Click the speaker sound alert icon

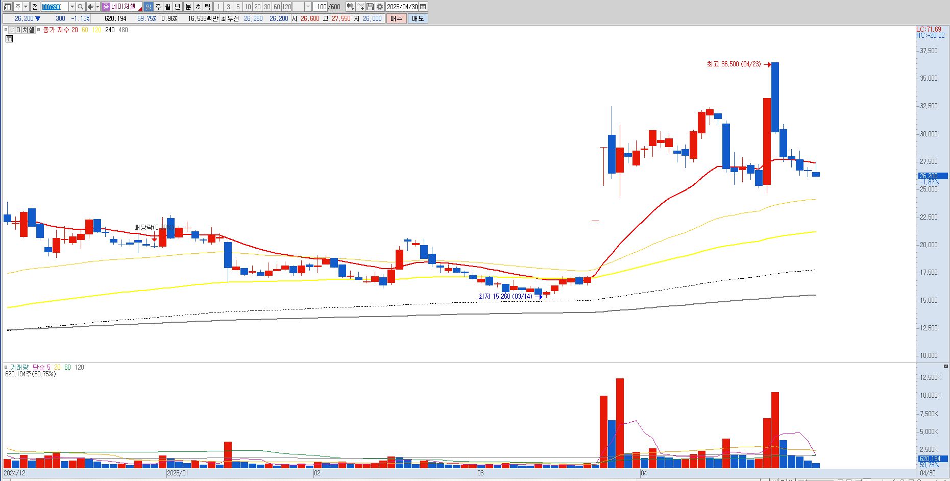(x=90, y=7)
